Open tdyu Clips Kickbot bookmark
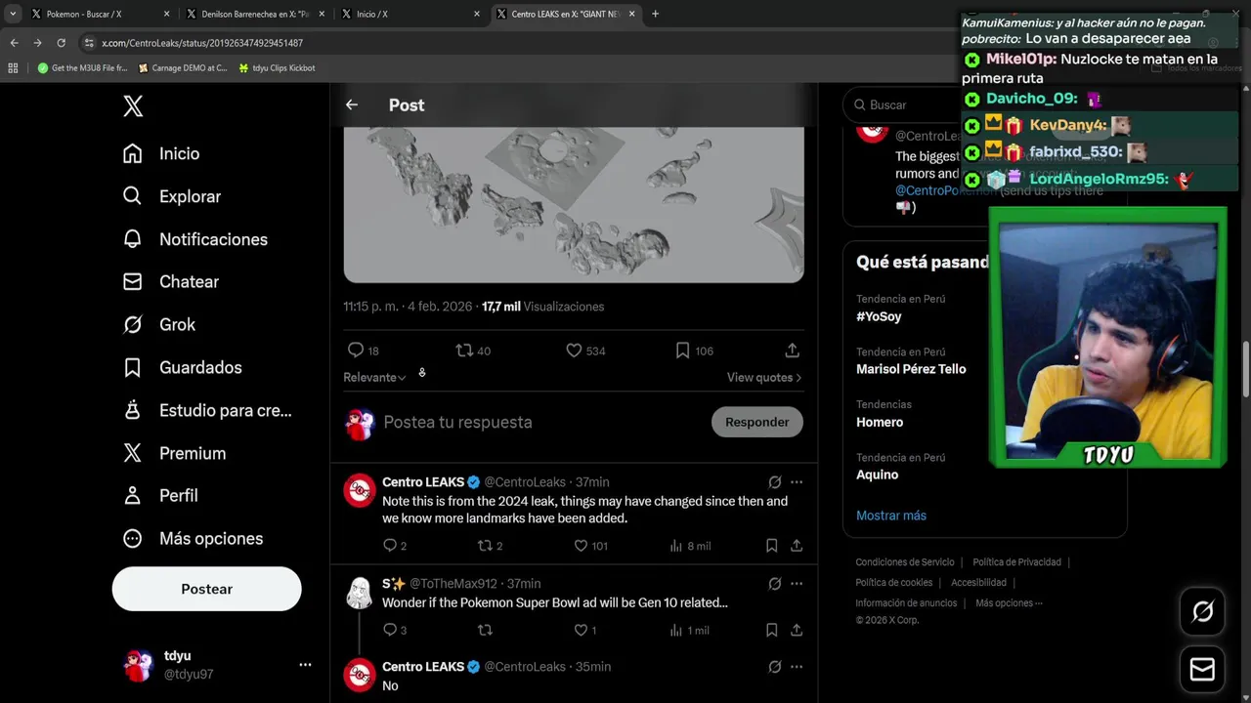Image resolution: width=1251 pixels, height=703 pixels. click(x=277, y=68)
